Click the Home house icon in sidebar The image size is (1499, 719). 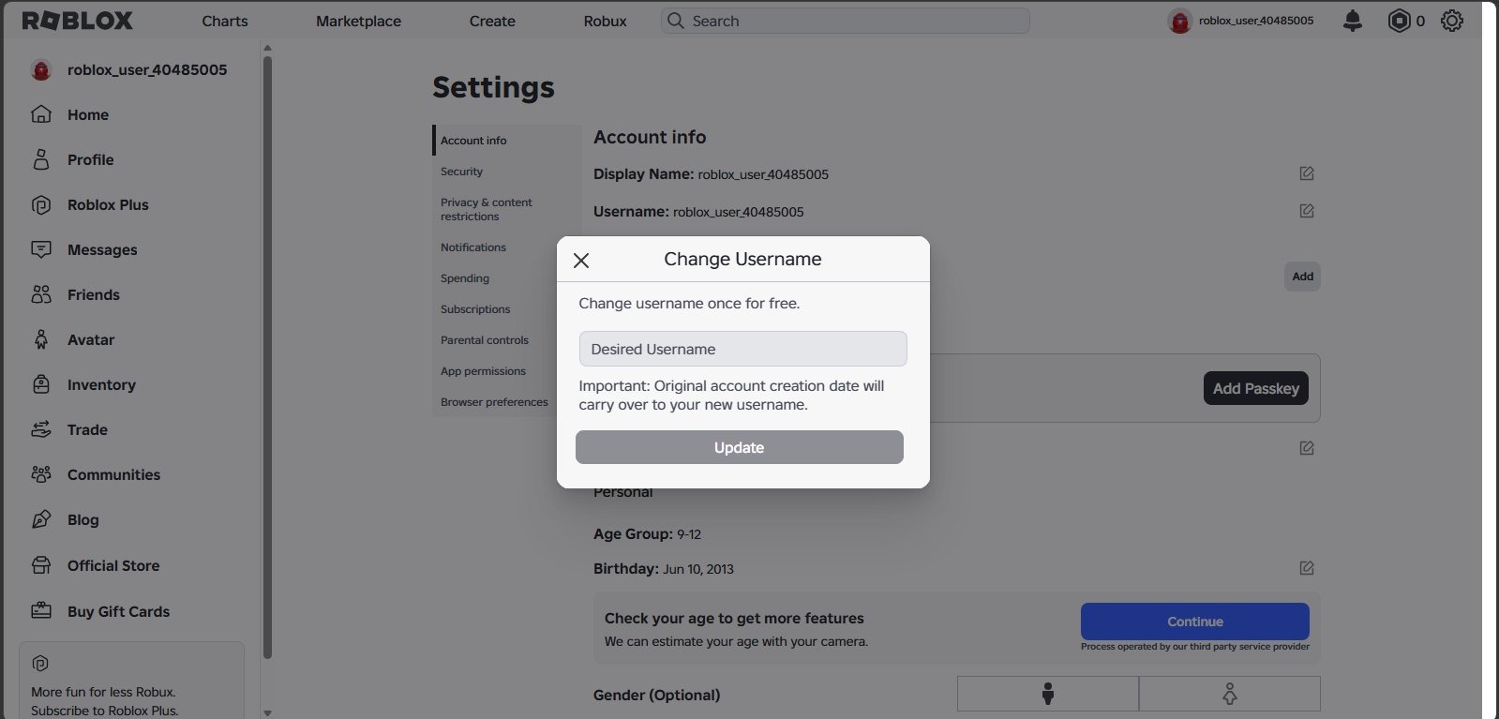41,114
